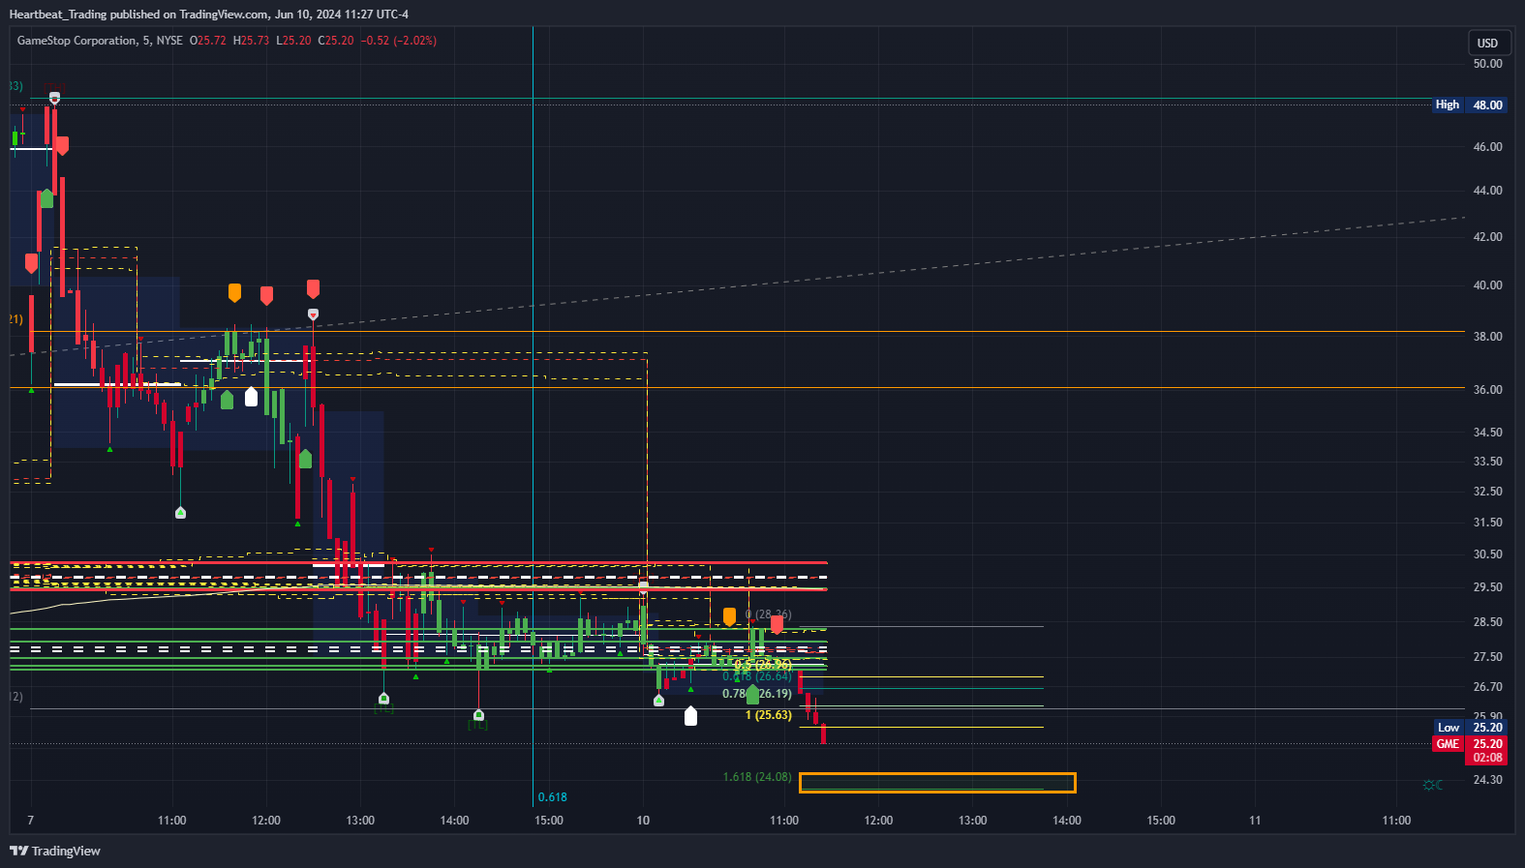
Task: Click the 24.30 price scale label
Action: point(1487,780)
